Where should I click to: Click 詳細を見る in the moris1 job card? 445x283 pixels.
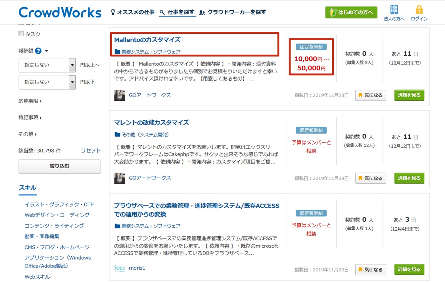pos(409,270)
